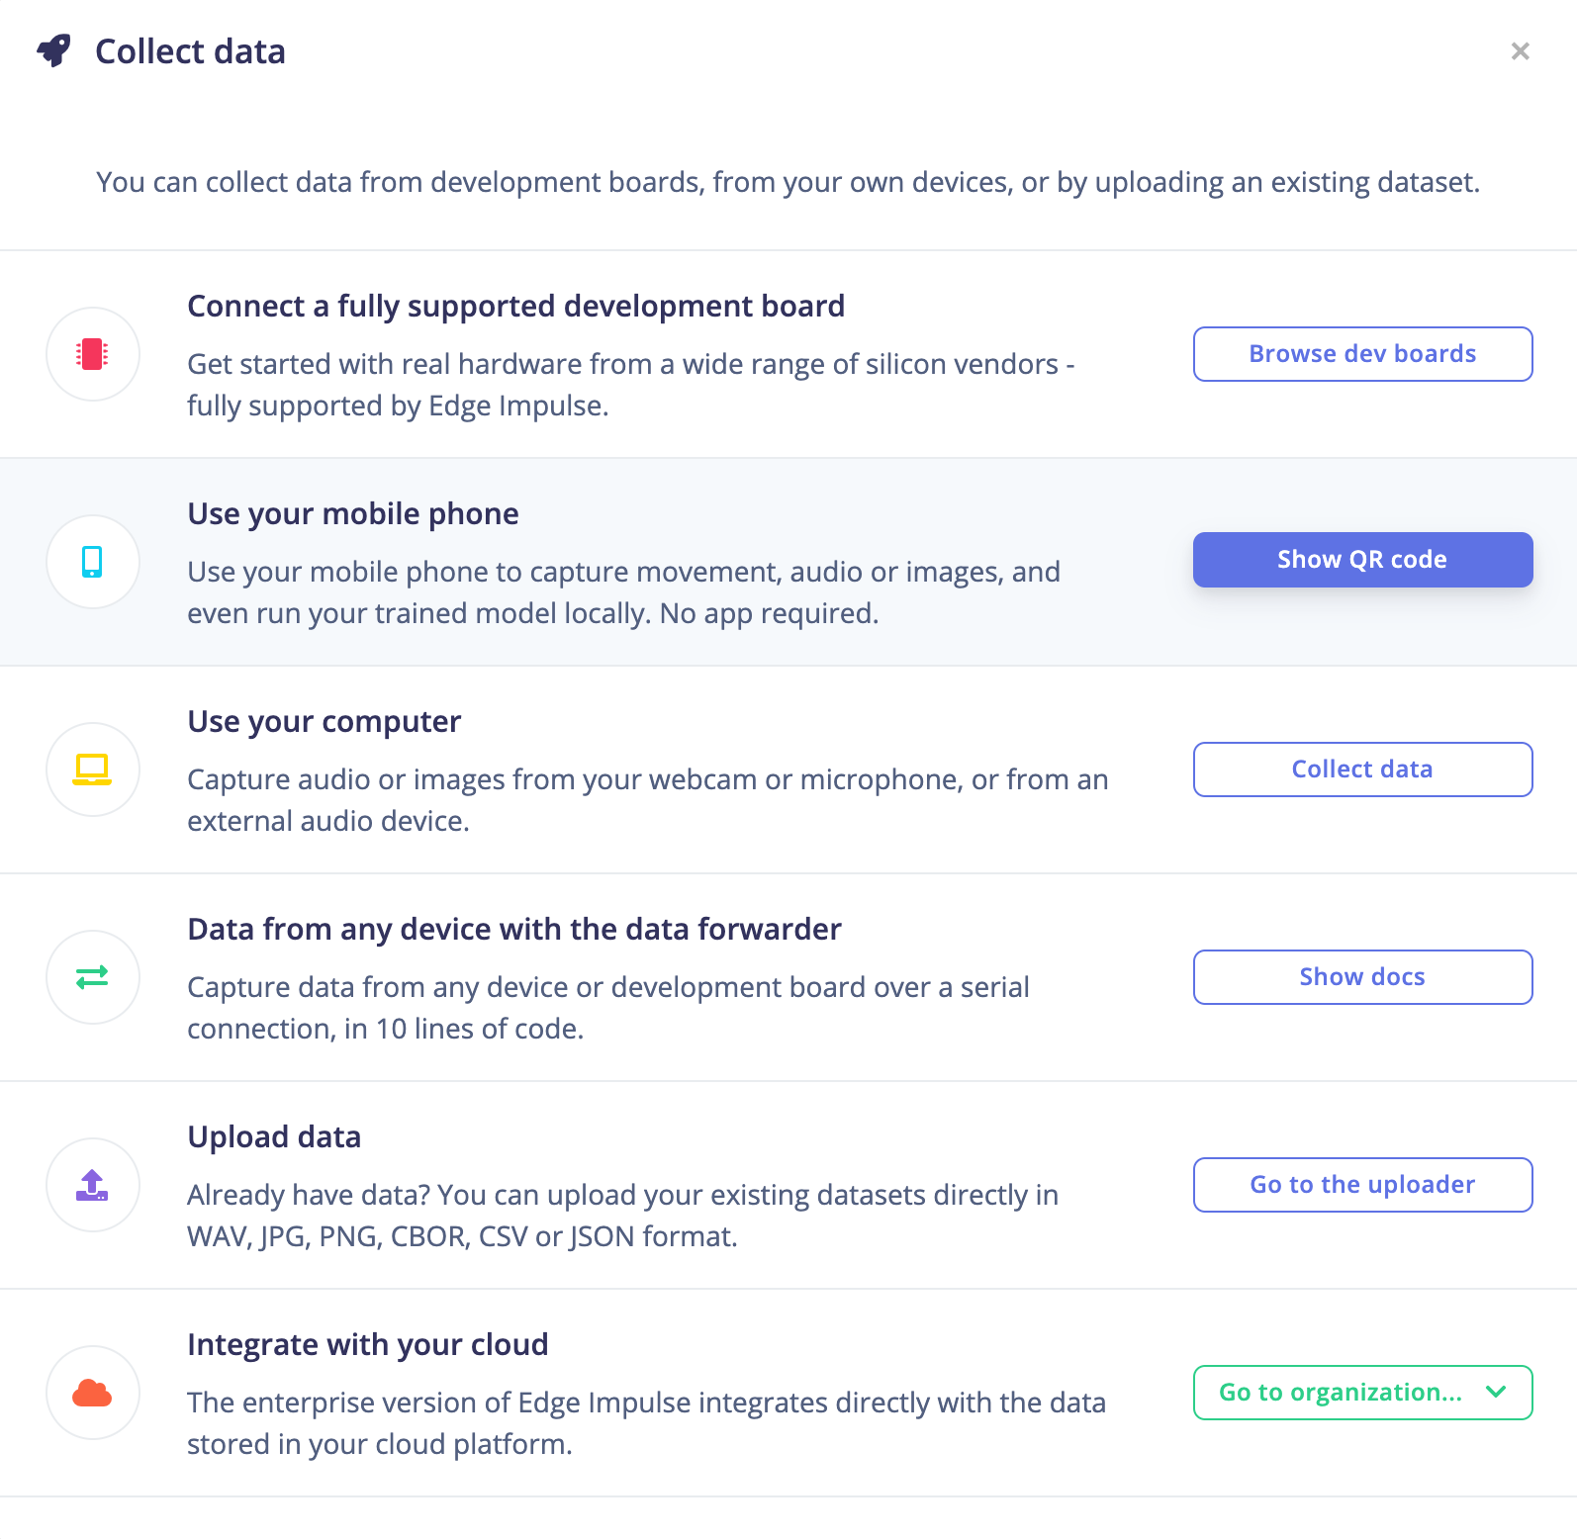Click the orange cloud integration icon
This screenshot has height=1539, width=1577.
tap(92, 1393)
